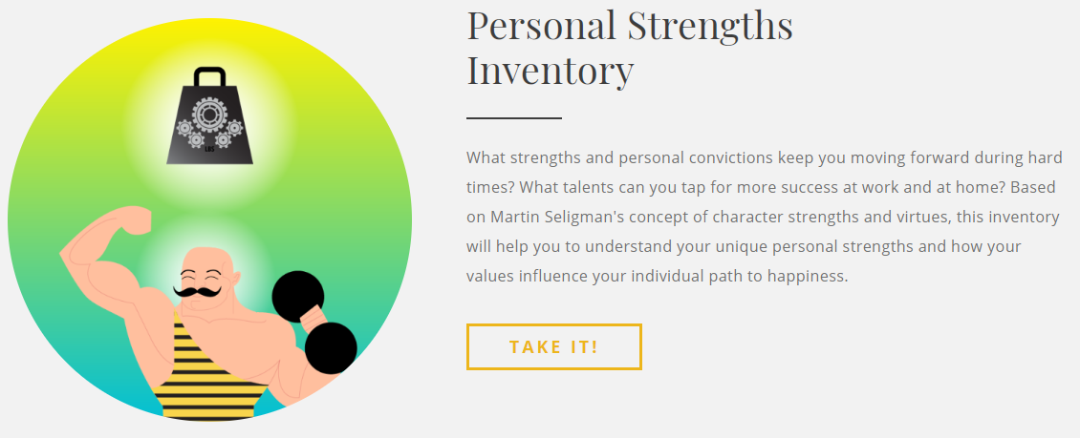
Task: Click the lower black dumbbell ball
Action: pos(331,348)
